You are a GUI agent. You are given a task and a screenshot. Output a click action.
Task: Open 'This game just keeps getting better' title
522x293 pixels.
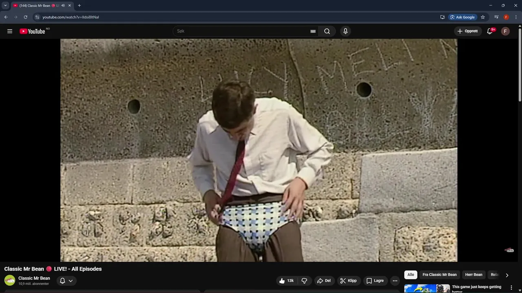click(x=477, y=289)
